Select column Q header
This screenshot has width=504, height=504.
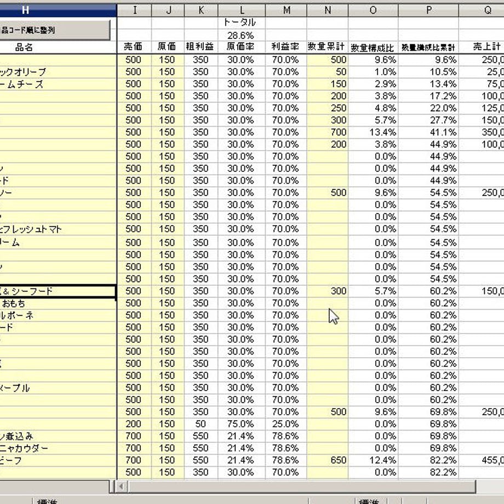(482, 10)
